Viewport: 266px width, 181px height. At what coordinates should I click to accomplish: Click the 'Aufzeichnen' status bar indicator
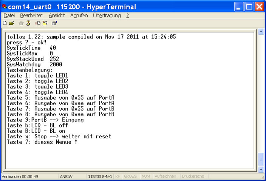click(x=165, y=176)
